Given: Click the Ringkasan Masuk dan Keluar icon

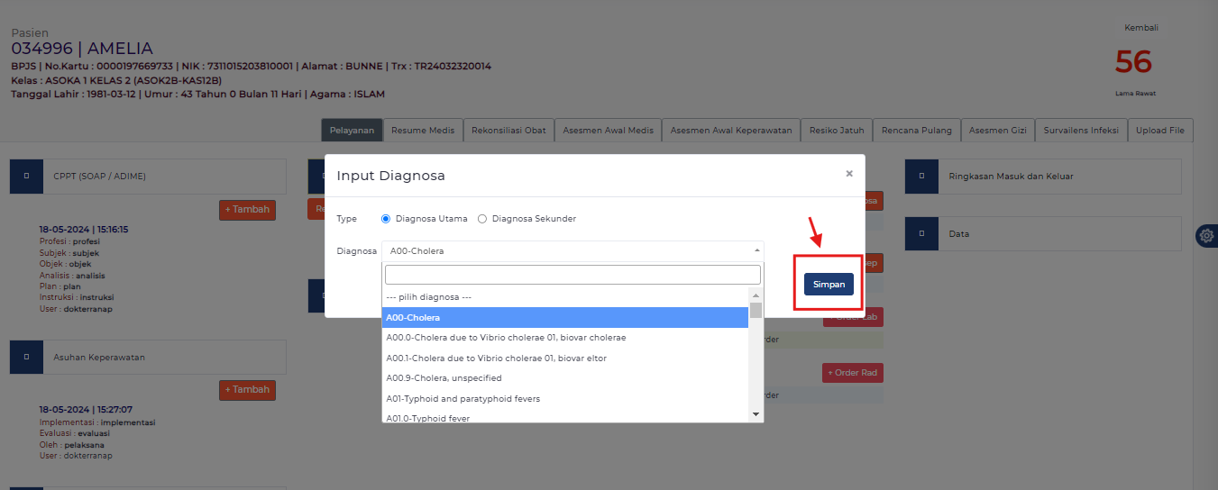Looking at the screenshot, I should [x=921, y=177].
